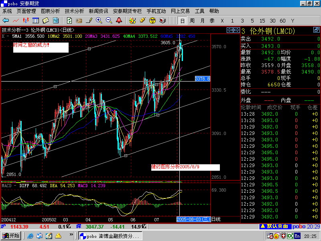The image size is (321, 241).
Task: Open the red alarm bell icon
Action: [x=119, y=20]
